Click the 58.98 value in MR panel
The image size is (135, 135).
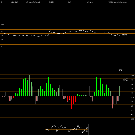pos(126,79)
